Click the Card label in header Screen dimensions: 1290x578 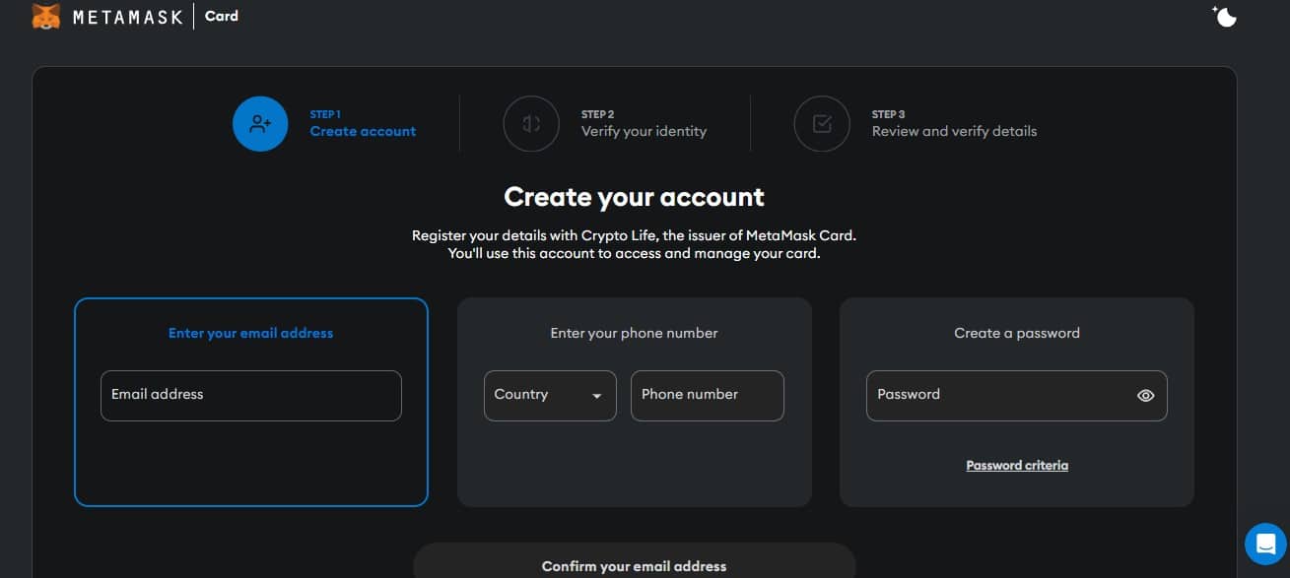coord(222,16)
